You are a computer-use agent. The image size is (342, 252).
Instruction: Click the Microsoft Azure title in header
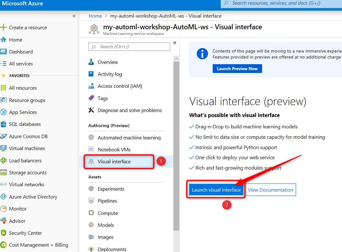tap(22, 3)
